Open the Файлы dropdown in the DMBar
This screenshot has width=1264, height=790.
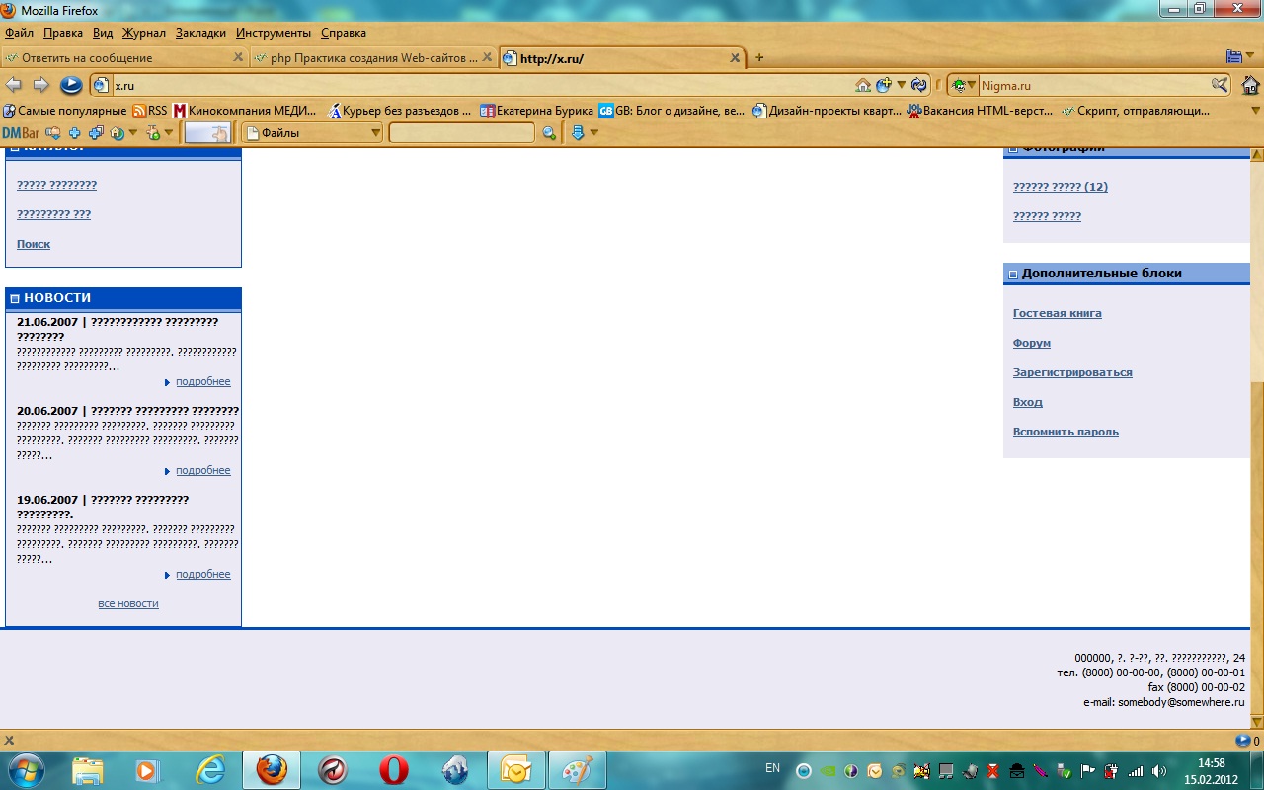point(312,133)
